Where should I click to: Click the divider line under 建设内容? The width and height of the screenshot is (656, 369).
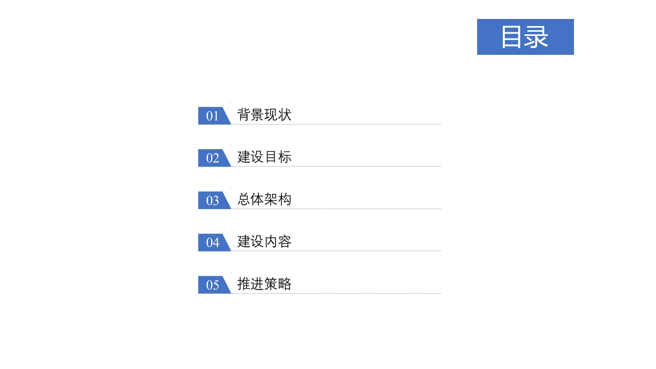click(336, 251)
